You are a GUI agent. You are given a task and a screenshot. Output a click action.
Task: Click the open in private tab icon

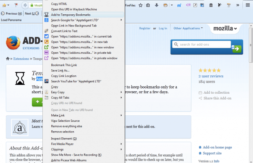(x=46, y=53)
